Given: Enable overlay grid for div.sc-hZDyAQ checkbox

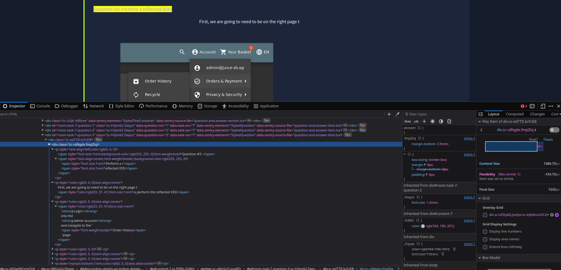Looking at the screenshot, I should pyautogui.click(x=485, y=215).
